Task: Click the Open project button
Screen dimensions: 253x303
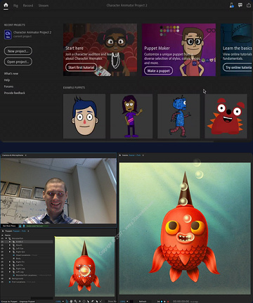Action: 18,62
